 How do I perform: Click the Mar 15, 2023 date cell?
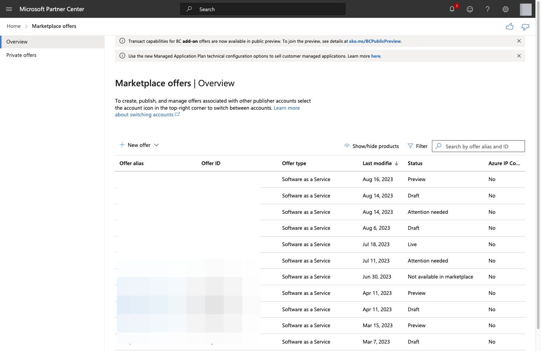pyautogui.click(x=378, y=325)
